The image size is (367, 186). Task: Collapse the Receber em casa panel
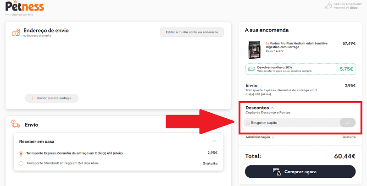click(214, 141)
